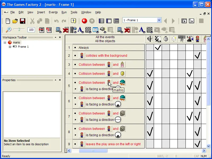Viewport: 212px width, 159px height.
Task: Open the Contents help icon
Action: (73, 21)
